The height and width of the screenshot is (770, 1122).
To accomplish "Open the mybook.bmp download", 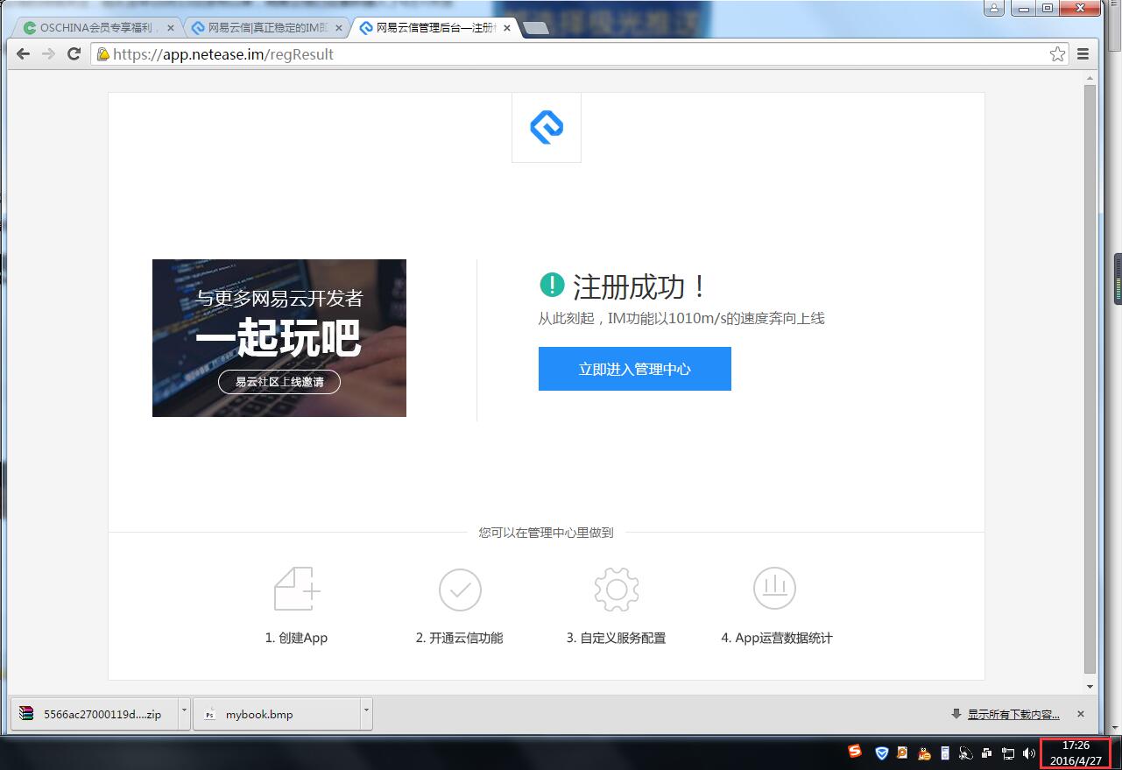I will click(x=277, y=713).
